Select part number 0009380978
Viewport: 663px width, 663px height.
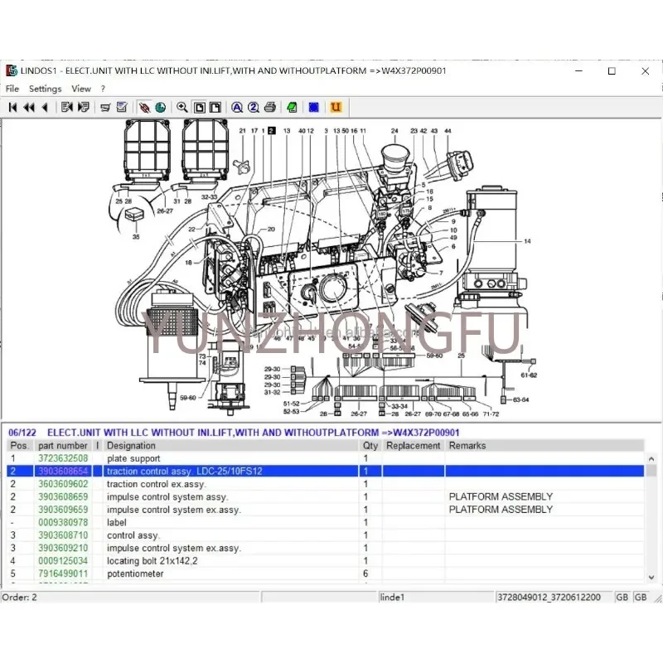pyautogui.click(x=63, y=522)
